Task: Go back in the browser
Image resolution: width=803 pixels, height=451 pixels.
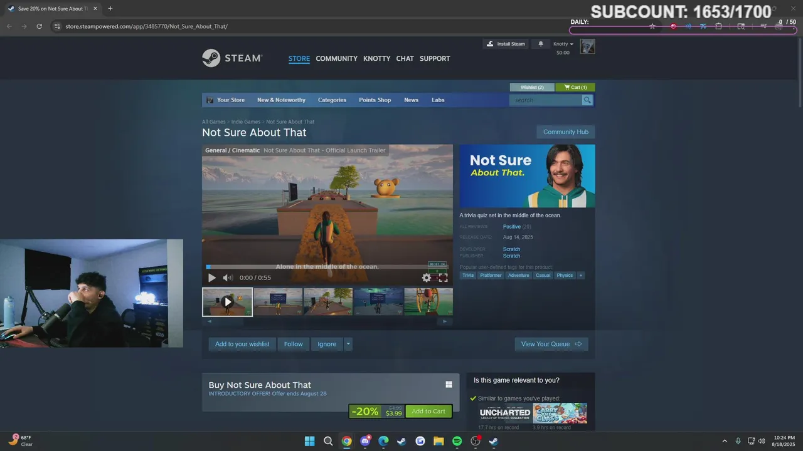Action: pos(9,26)
